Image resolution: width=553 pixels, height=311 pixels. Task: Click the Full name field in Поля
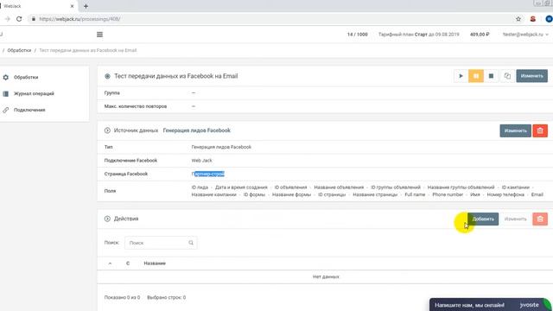tap(415, 194)
